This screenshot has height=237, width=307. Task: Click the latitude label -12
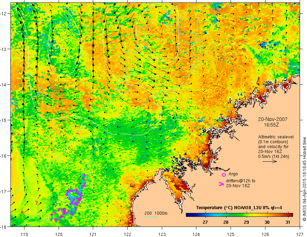(x=3, y=14)
